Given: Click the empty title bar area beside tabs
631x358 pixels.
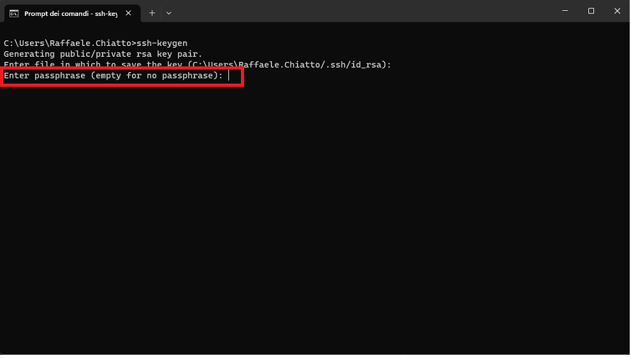Looking at the screenshot, I should tap(362, 11).
